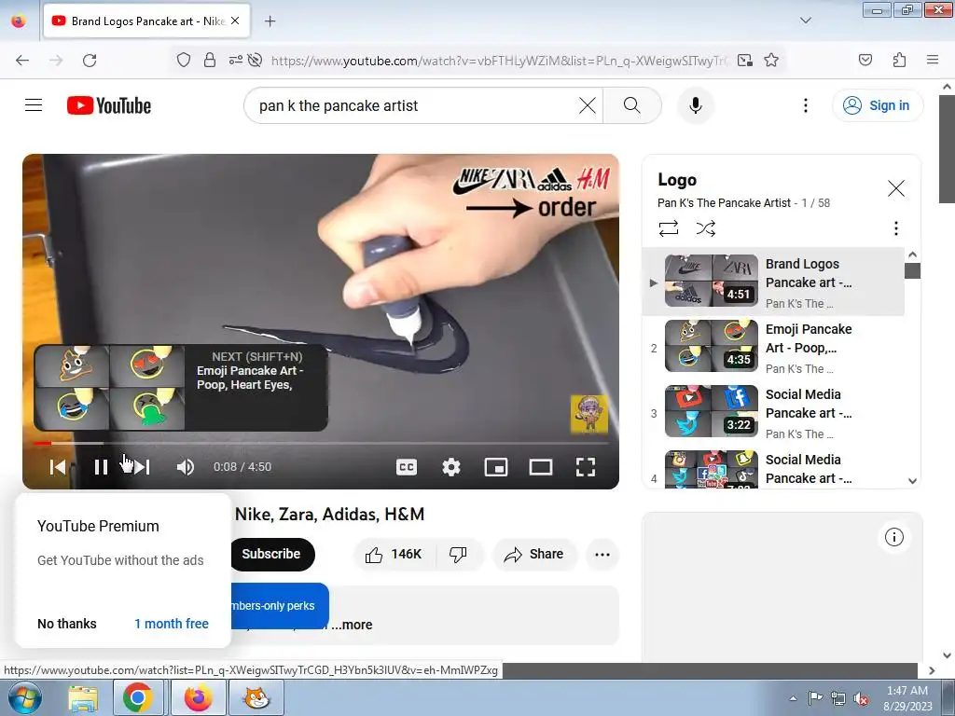
Task: Click next video suggestion card thumbnail
Action: pos(110,388)
